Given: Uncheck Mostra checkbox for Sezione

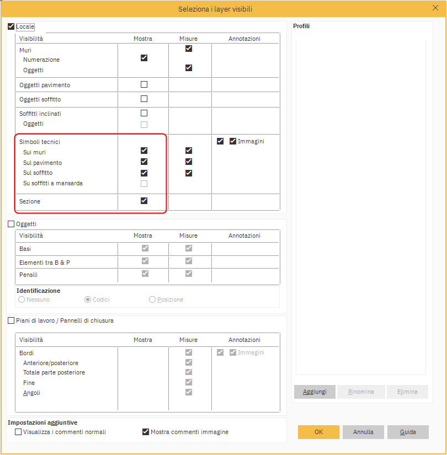Looking at the screenshot, I should click(x=144, y=201).
